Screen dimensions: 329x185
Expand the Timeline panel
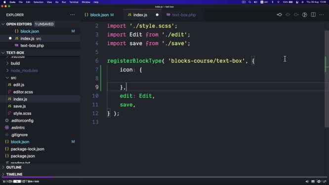[x=3, y=174]
